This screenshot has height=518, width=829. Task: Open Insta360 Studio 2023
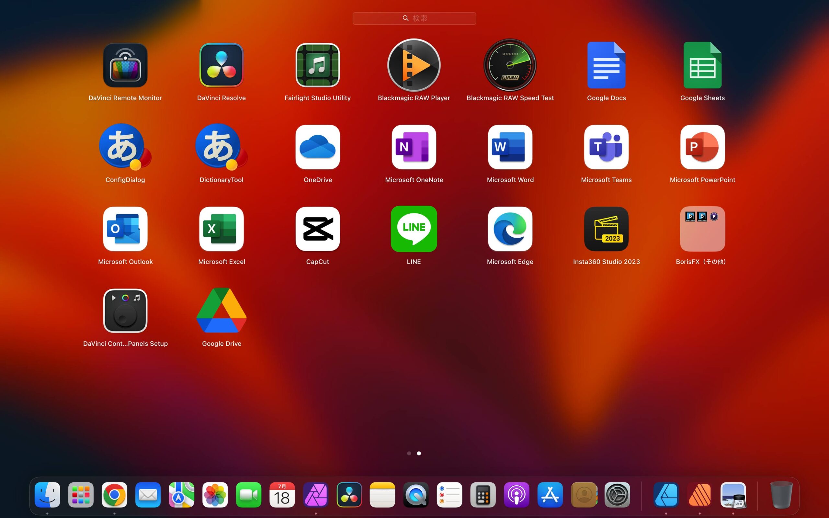pos(606,229)
